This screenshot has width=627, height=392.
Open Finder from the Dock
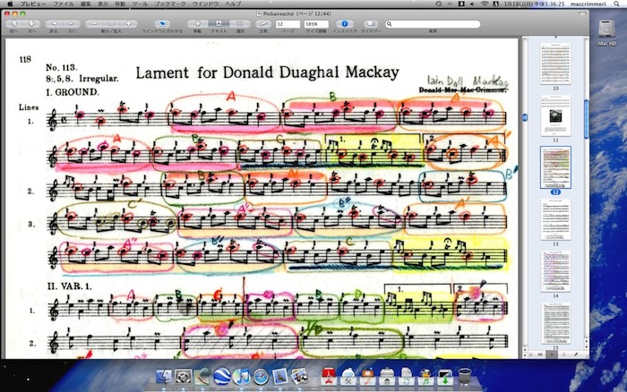(164, 377)
